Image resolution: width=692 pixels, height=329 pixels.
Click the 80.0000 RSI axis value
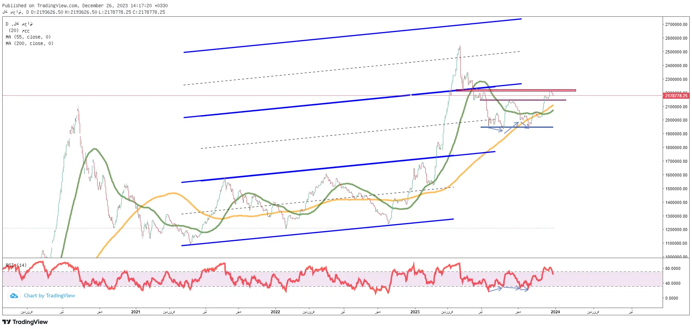(673, 268)
